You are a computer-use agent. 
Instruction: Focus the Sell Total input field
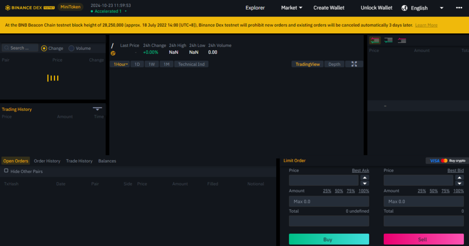click(424, 221)
